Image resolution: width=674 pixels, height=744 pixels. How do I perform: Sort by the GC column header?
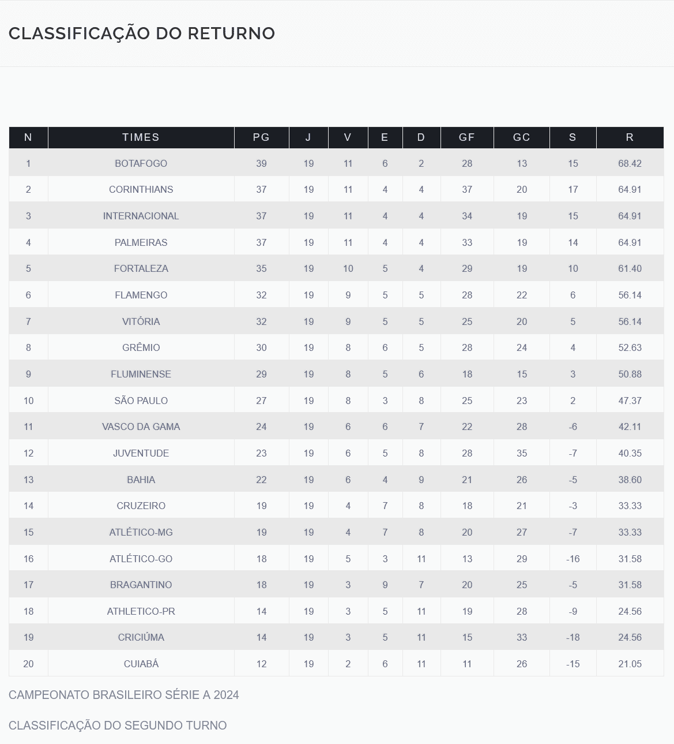[521, 137]
